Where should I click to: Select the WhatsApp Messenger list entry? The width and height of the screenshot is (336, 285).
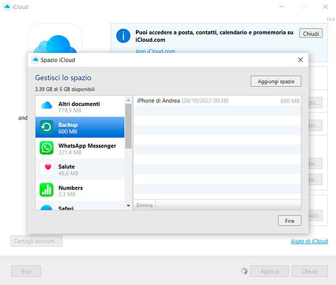80,148
